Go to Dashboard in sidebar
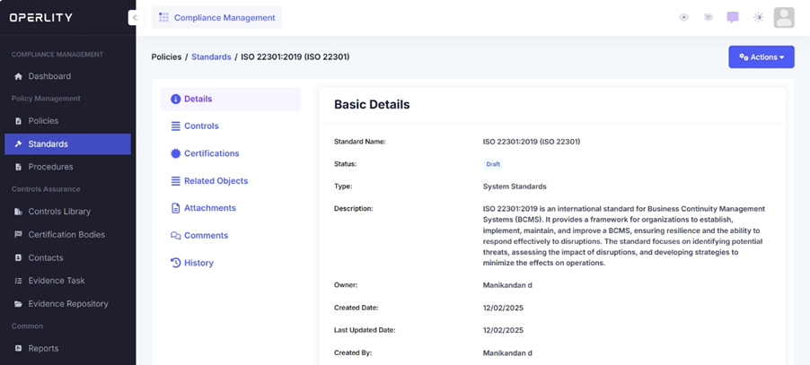Viewport: 810px width, 365px height. [49, 76]
